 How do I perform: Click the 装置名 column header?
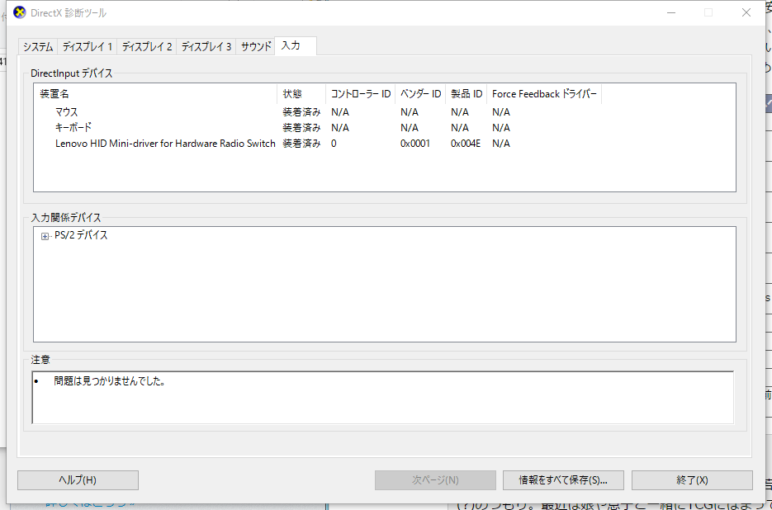coord(155,94)
